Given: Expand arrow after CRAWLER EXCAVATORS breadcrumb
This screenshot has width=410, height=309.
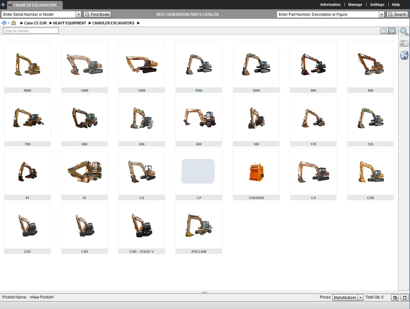Looking at the screenshot, I should pyautogui.click(x=138, y=23).
